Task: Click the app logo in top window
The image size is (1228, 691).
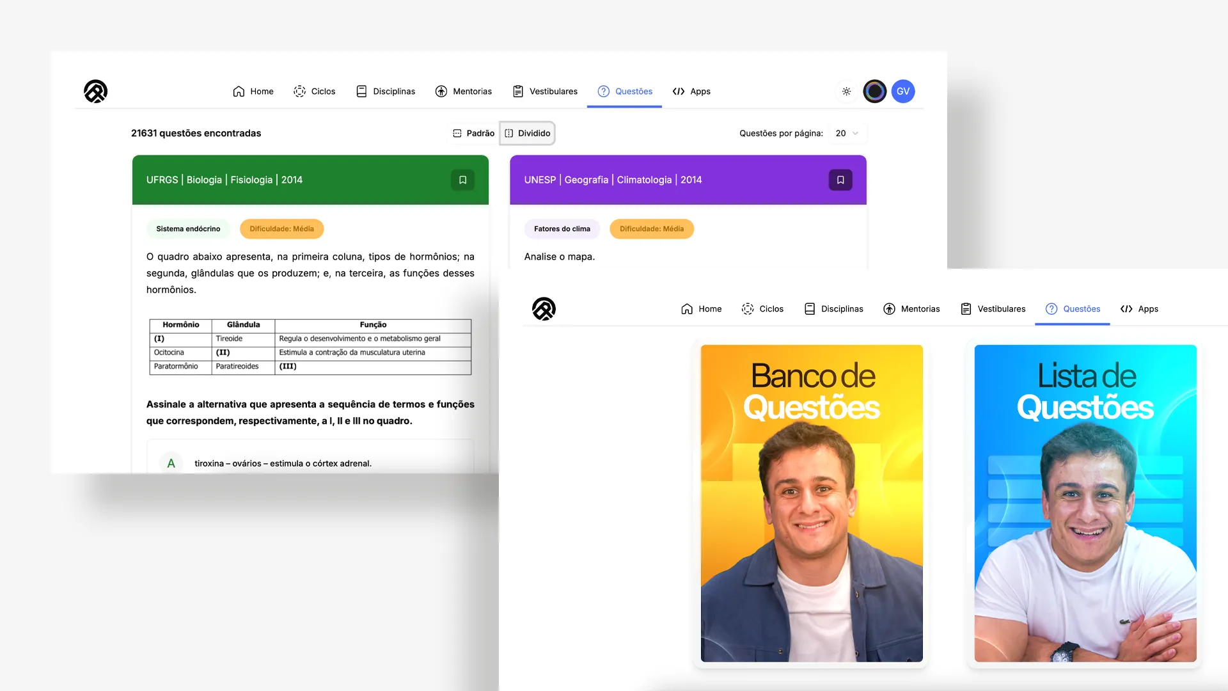Action: click(x=95, y=91)
